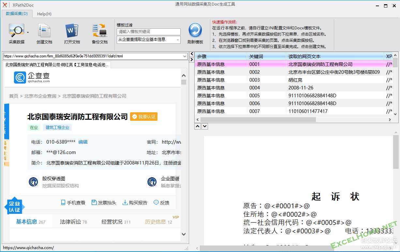This screenshot has height=252, width=400.
Task: Click the 我要认证 orange button
Action: point(144,117)
